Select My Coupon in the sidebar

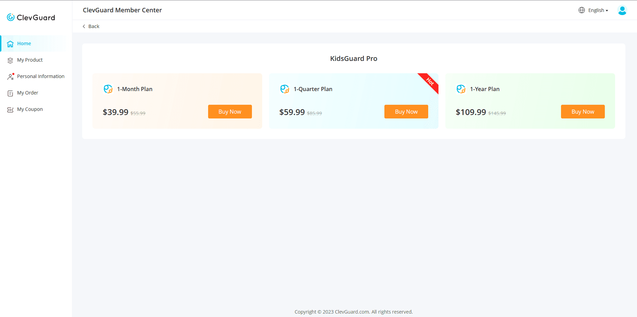coord(30,109)
